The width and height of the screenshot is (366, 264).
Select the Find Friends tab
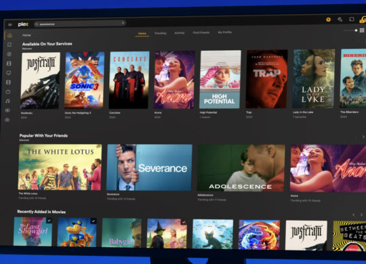coord(201,32)
